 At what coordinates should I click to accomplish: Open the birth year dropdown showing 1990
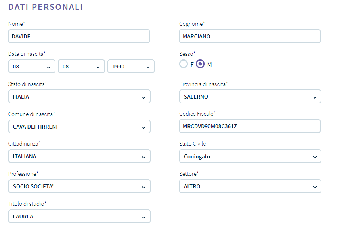coord(131,66)
